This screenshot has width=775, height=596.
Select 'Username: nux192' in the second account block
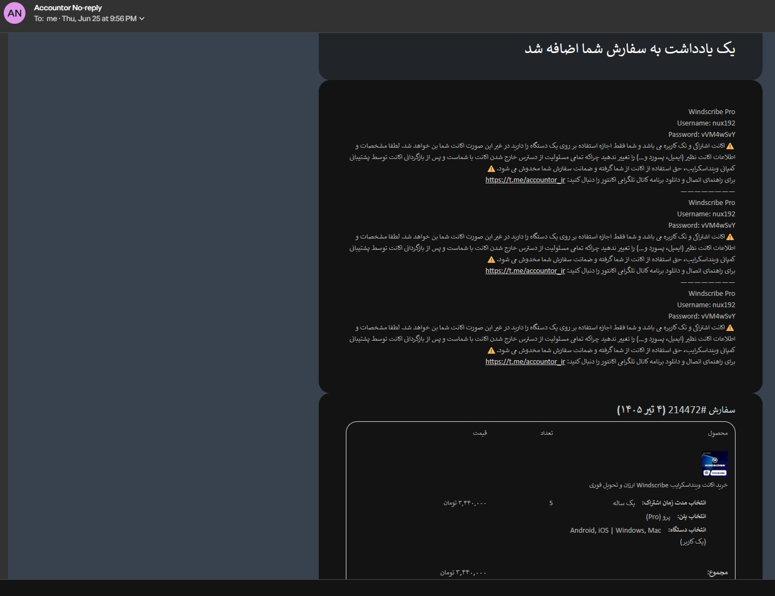[x=706, y=214]
